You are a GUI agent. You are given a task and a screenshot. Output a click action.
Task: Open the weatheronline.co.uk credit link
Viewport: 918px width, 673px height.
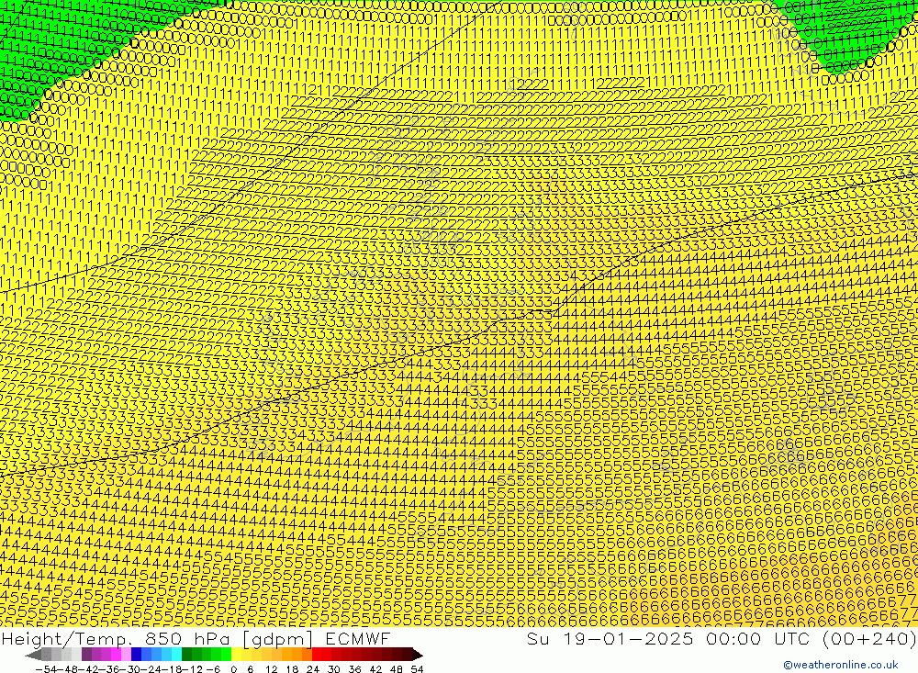pos(840,665)
